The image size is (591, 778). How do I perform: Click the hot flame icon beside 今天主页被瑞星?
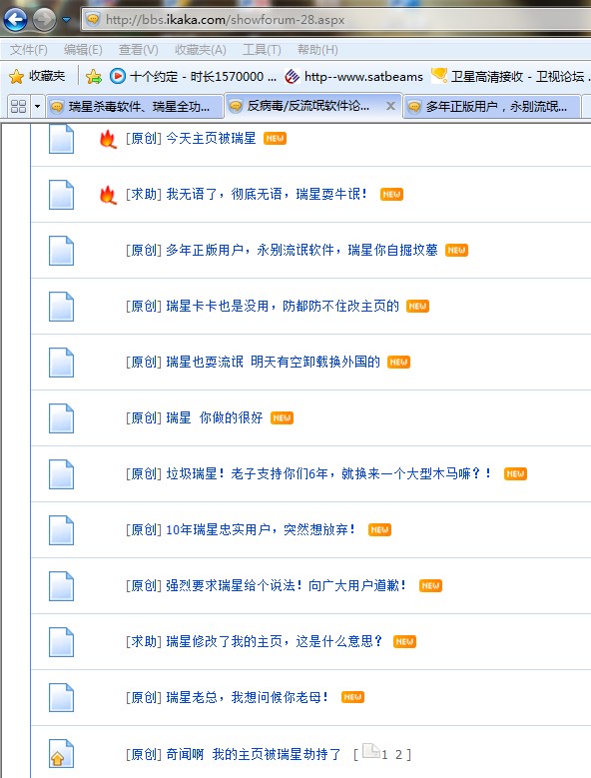coord(108,140)
